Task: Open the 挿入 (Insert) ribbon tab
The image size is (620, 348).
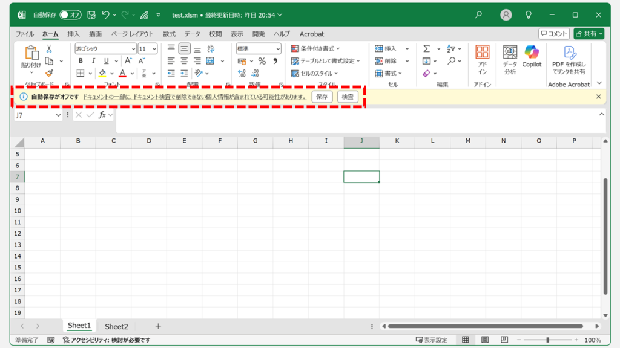Action: [x=73, y=34]
